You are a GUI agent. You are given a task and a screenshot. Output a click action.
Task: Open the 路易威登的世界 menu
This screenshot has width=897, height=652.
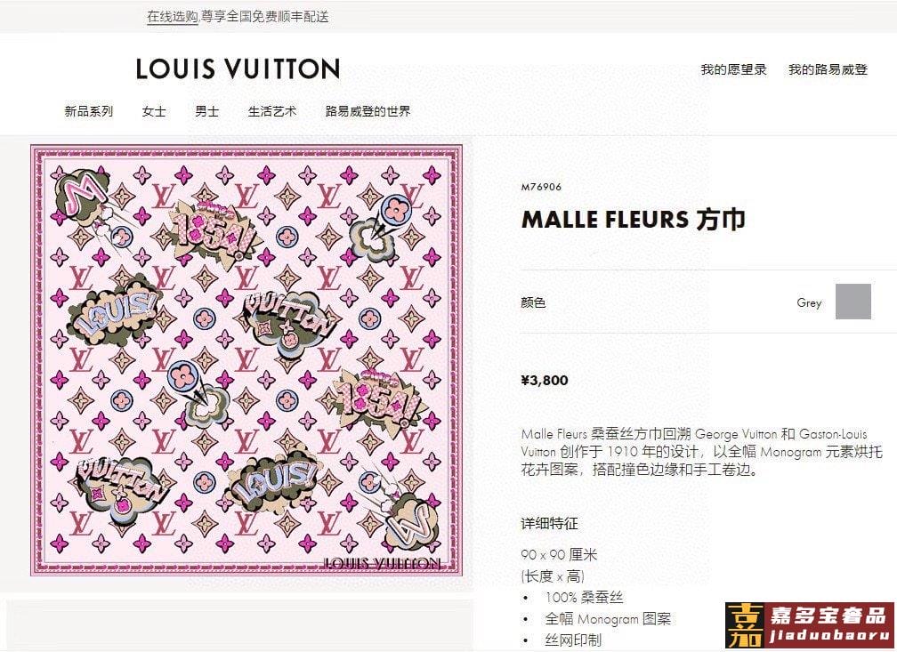368,111
